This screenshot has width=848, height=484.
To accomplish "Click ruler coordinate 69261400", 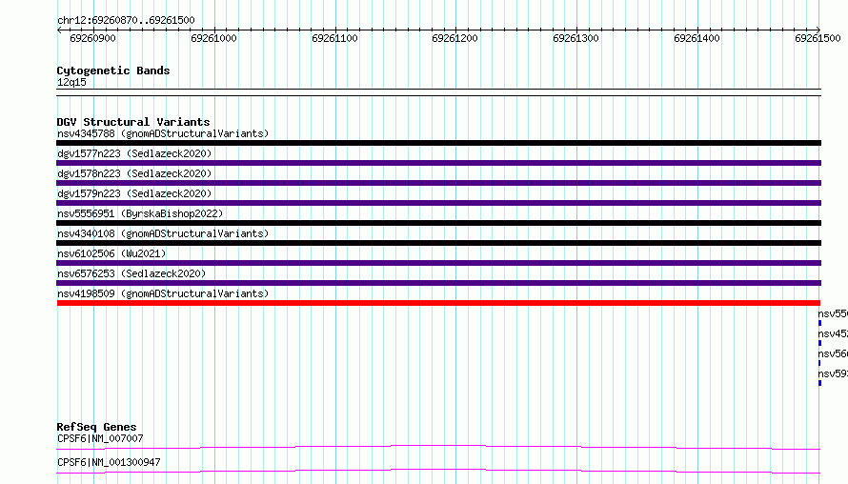I will point(697,38).
